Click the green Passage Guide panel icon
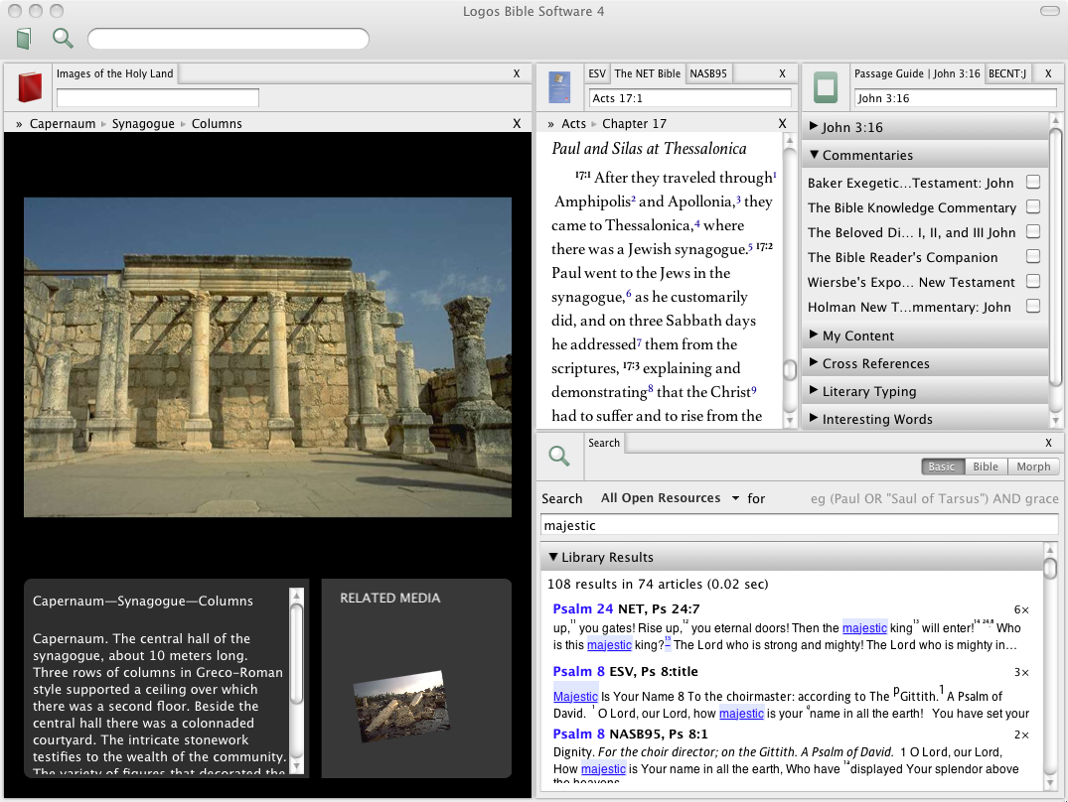Screen dimensions: 1068x802 [826, 87]
